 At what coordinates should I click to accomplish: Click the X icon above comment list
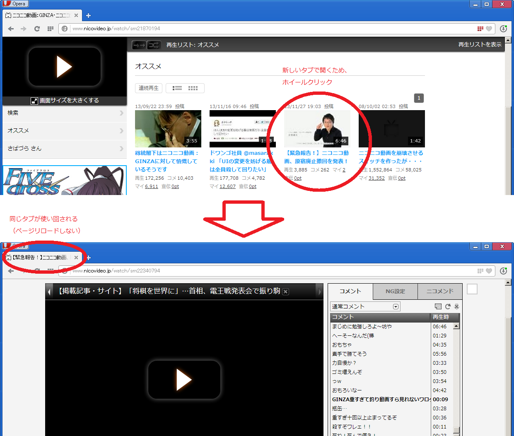click(456, 307)
